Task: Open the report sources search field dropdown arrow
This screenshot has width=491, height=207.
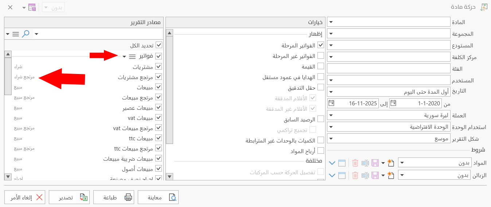Action: tap(36, 34)
